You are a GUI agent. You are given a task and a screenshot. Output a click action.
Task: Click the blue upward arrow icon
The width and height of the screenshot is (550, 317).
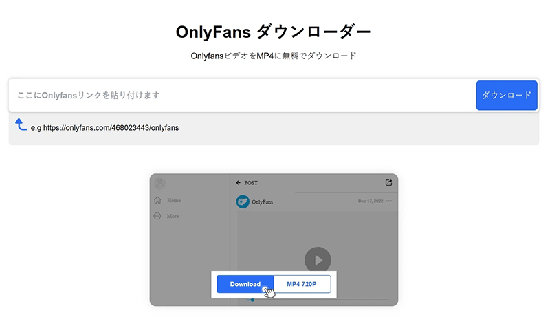[21, 124]
